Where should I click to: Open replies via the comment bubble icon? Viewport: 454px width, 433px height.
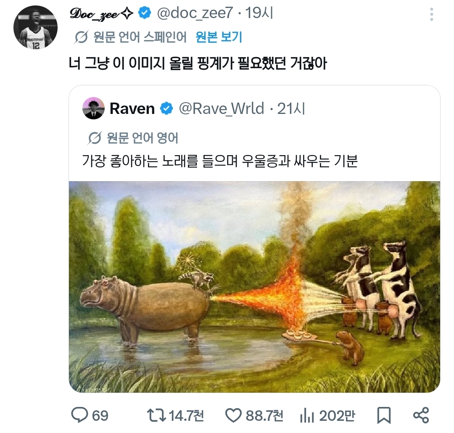79,416
